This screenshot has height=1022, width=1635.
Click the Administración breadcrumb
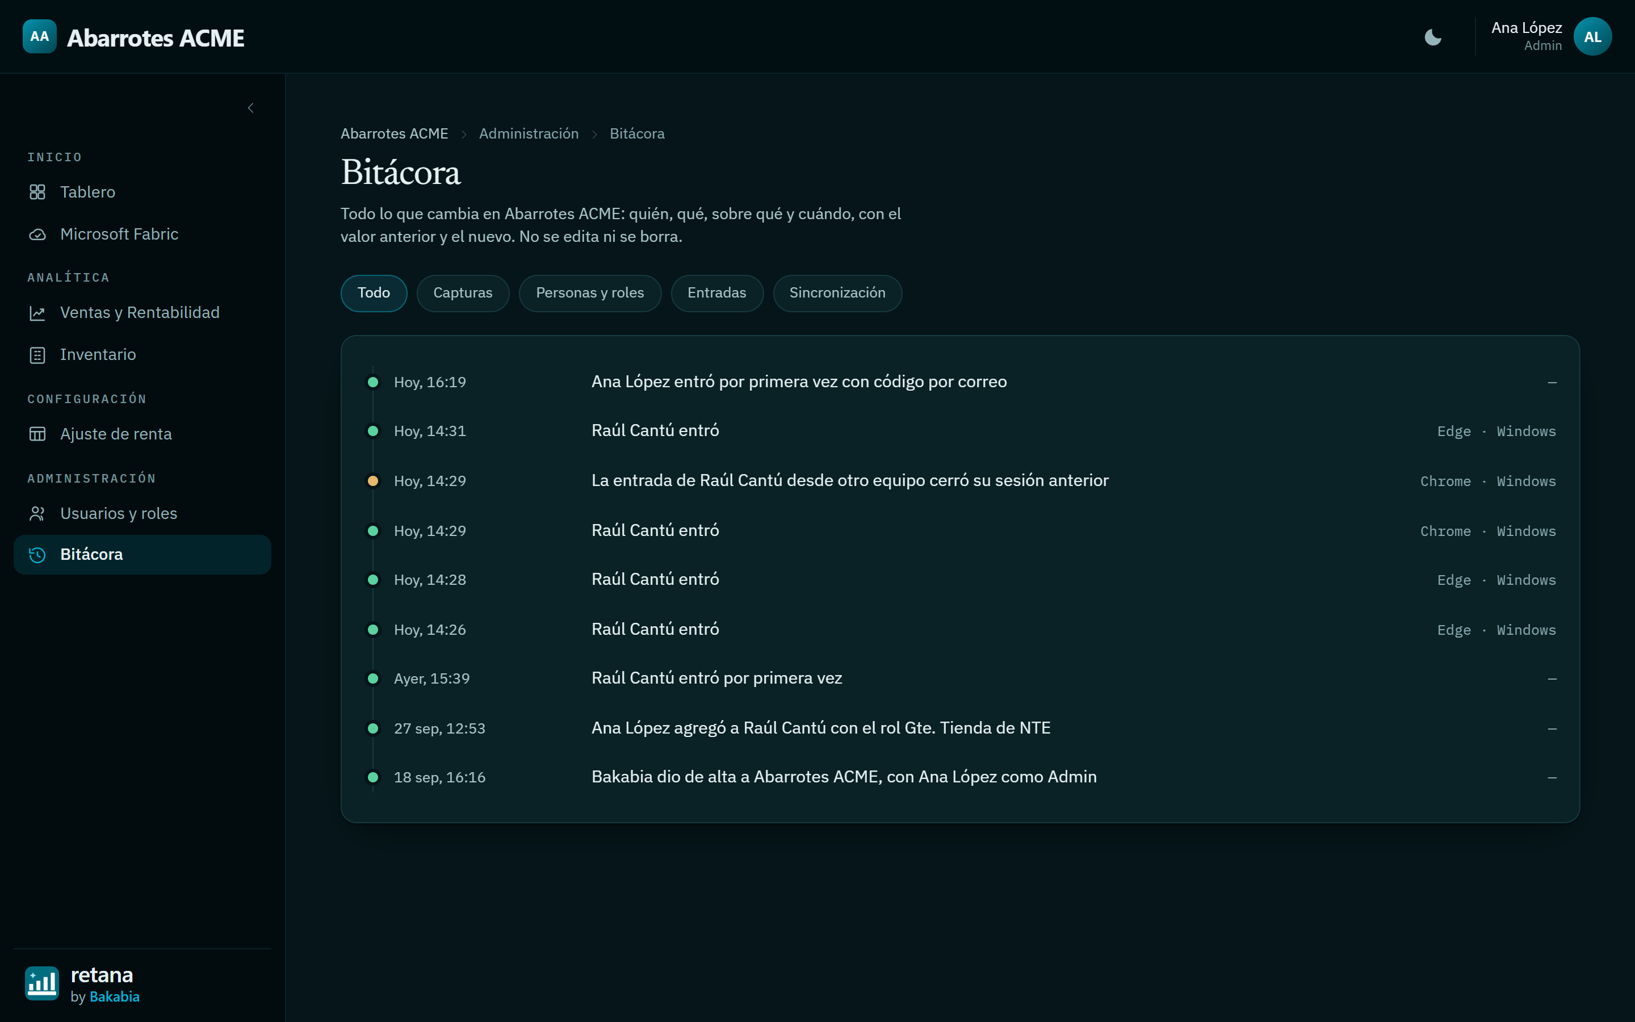(529, 134)
